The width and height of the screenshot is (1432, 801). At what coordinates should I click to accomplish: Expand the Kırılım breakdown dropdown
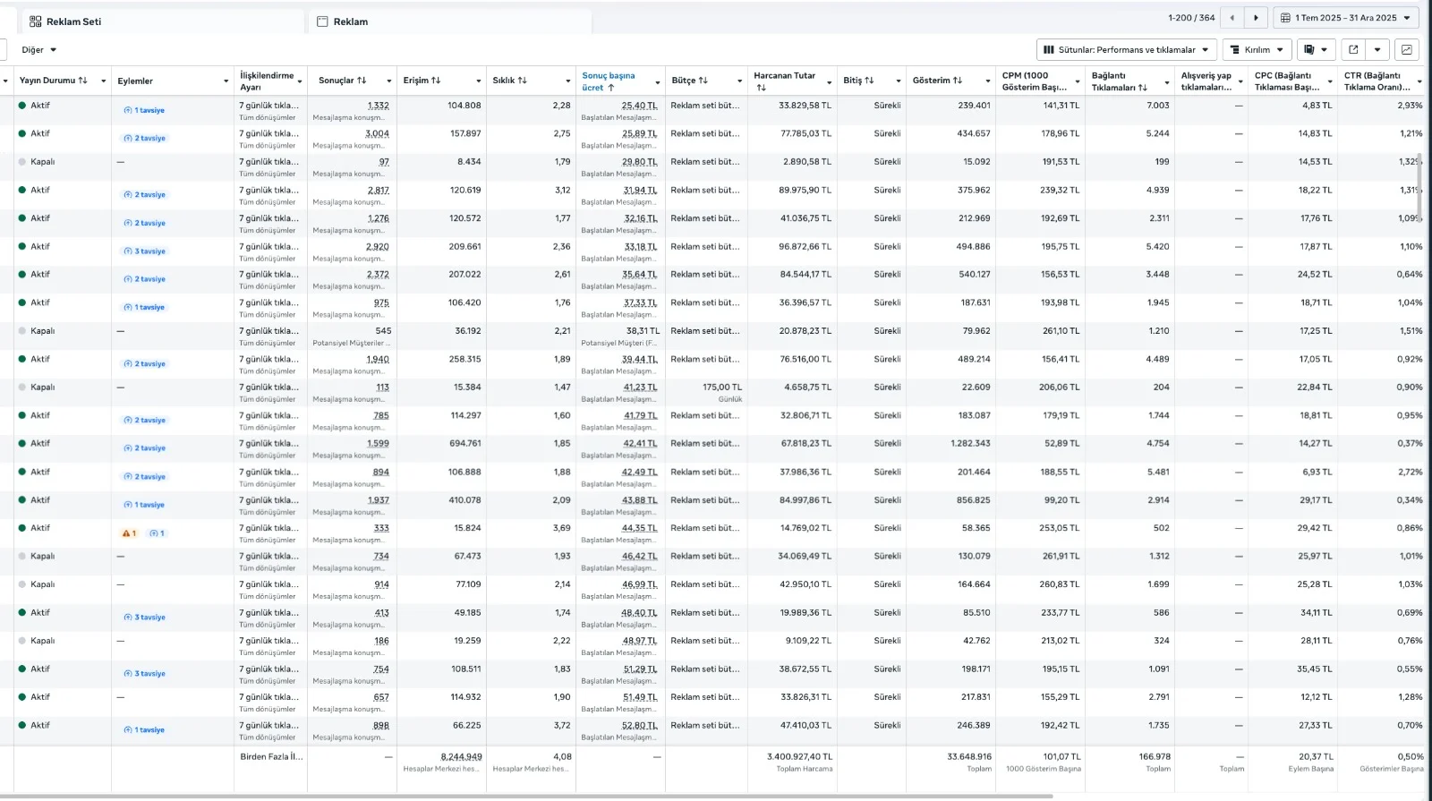[x=1257, y=50]
